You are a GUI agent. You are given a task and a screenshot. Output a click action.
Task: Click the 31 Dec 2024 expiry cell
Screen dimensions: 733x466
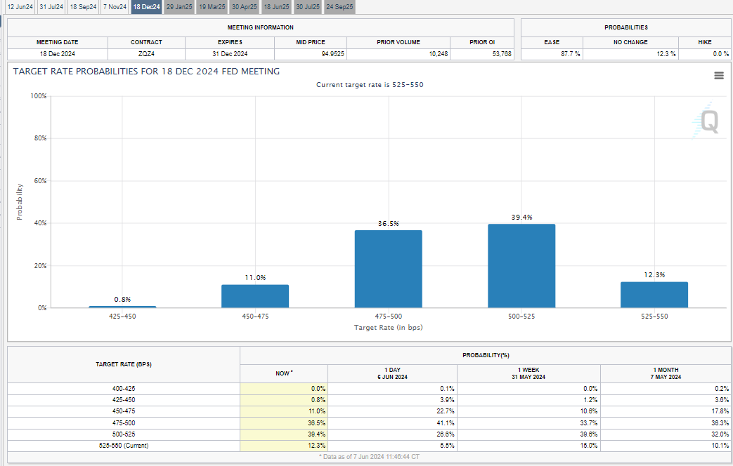[230, 54]
